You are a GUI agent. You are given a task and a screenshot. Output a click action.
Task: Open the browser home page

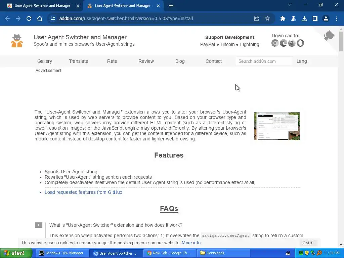click(x=40, y=19)
